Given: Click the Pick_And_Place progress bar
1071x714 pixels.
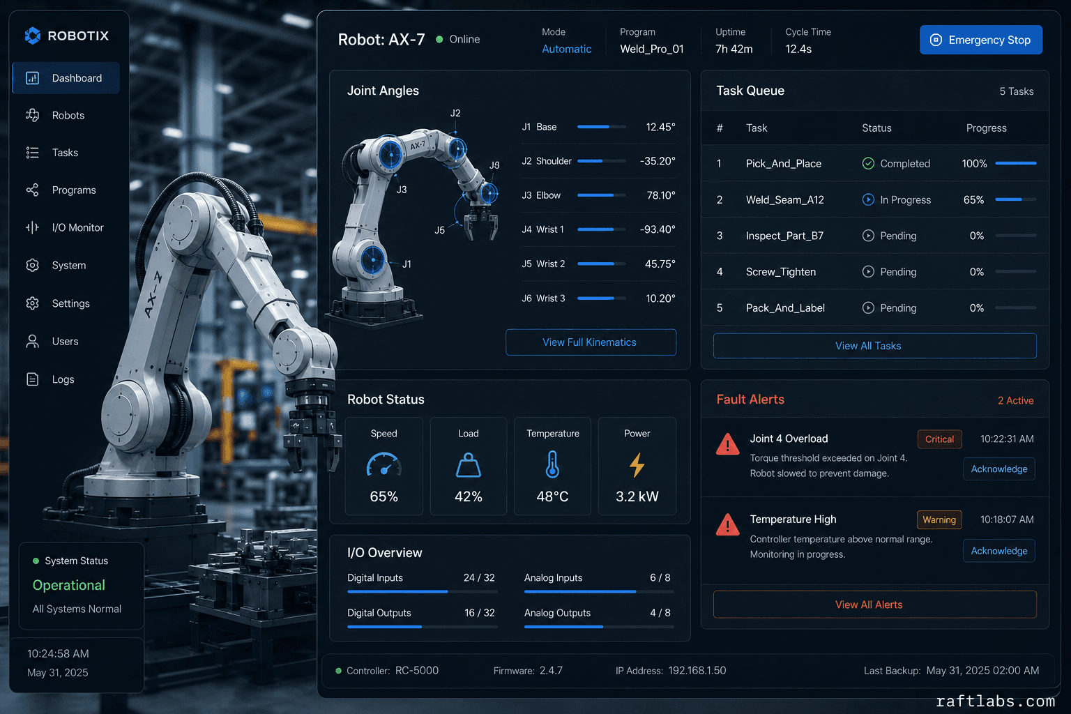Looking at the screenshot, I should 1016,163.
